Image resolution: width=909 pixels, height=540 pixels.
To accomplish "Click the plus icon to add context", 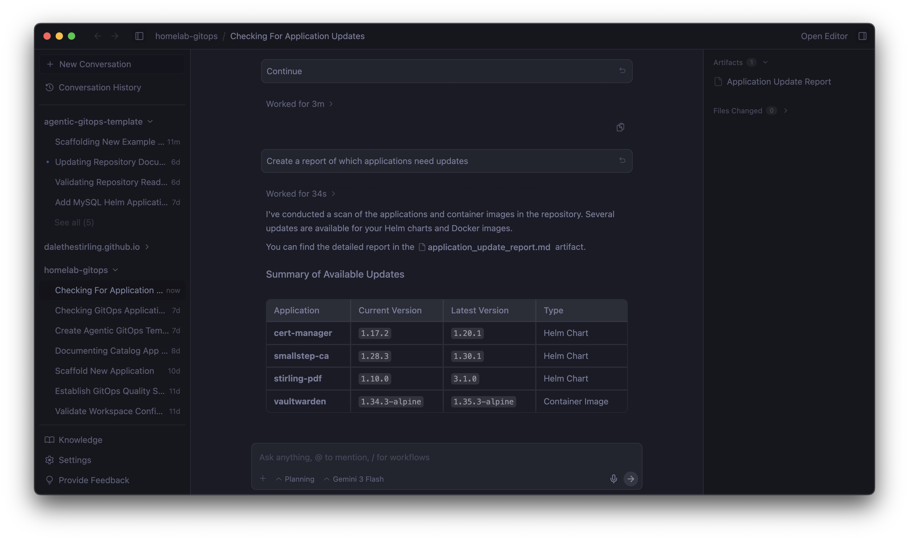I will (263, 479).
